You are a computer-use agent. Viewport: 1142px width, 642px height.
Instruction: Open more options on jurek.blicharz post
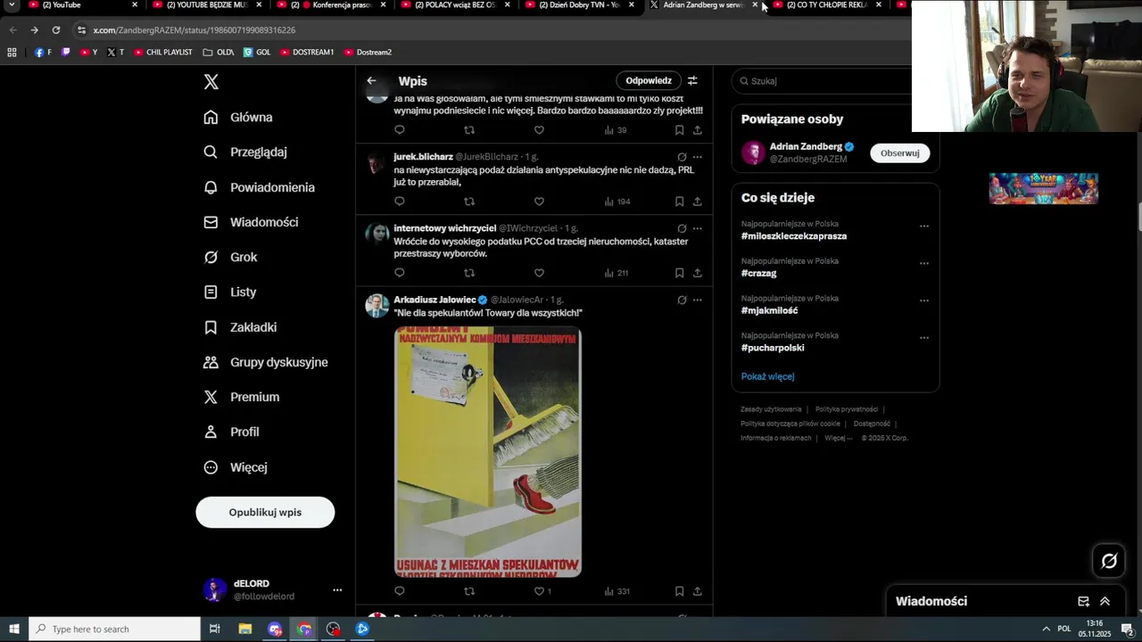pos(697,157)
